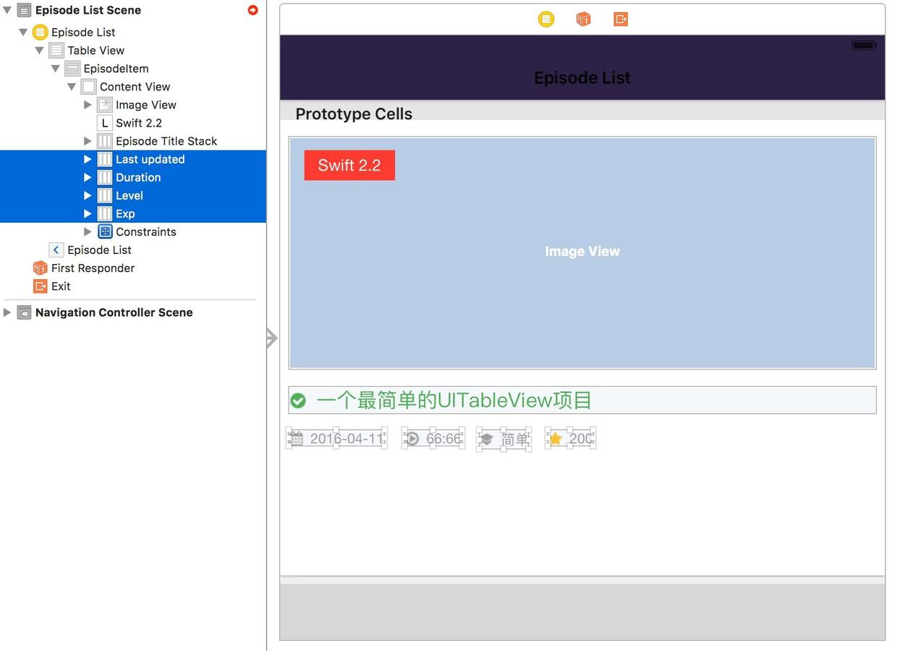Click the blue Constraints icon
The image size is (897, 651).
pyautogui.click(x=105, y=231)
